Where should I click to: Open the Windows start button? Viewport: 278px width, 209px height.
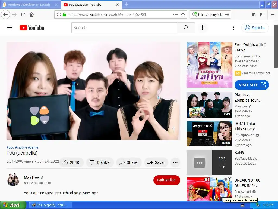pos(13,205)
